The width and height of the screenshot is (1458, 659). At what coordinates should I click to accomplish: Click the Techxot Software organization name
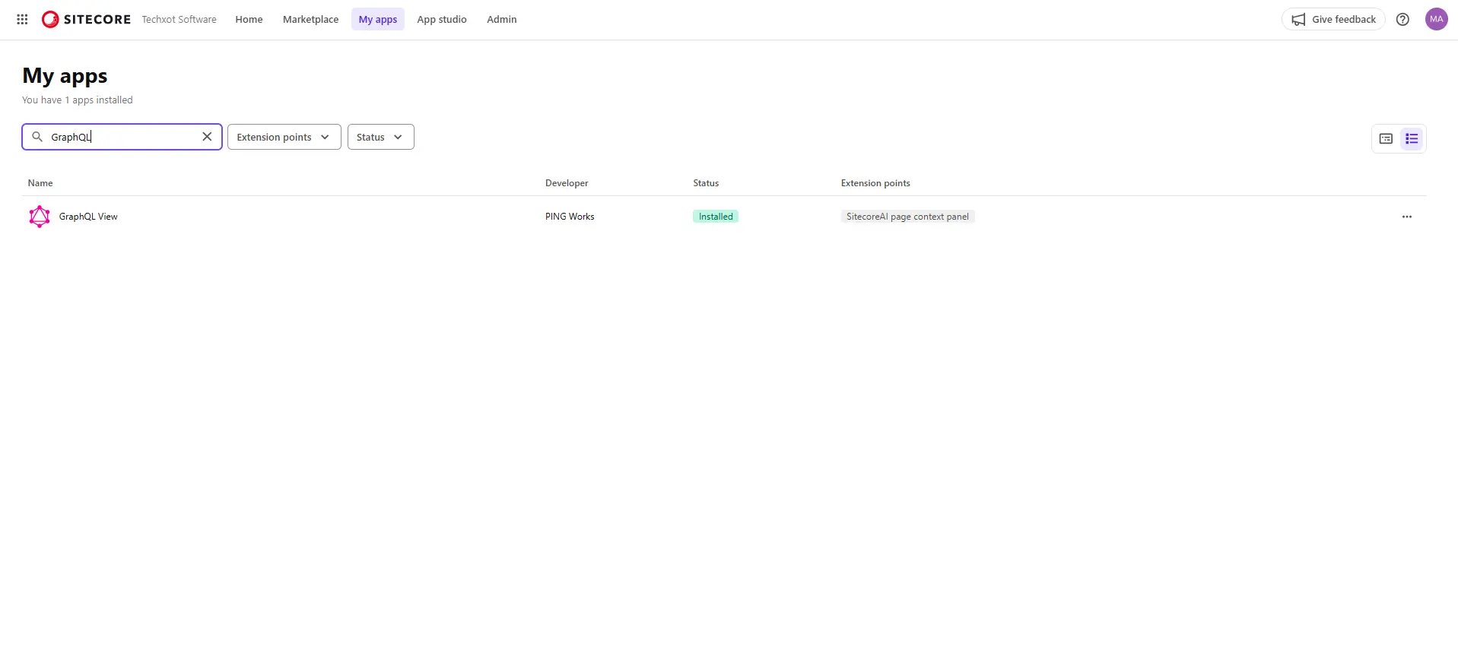(x=179, y=20)
